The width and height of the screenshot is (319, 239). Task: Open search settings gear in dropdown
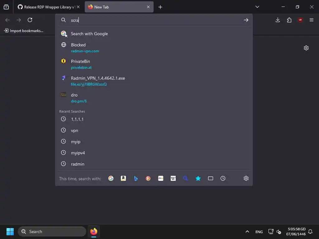(246, 178)
